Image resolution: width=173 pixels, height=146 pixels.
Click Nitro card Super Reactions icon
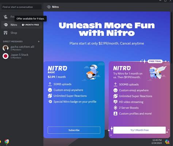[115, 96]
